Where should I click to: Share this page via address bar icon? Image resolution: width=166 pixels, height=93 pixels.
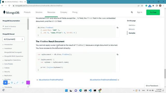[x=139, y=6]
